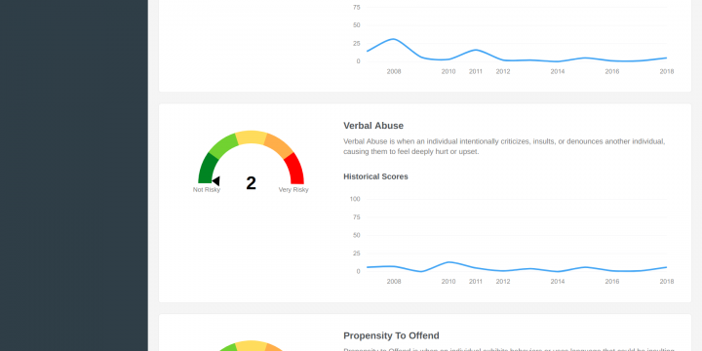Click the Not Risky gauge label
The height and width of the screenshot is (351, 702).
(x=207, y=190)
